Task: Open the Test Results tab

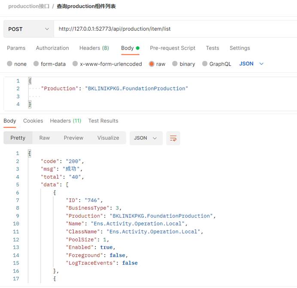Action: click(x=103, y=121)
